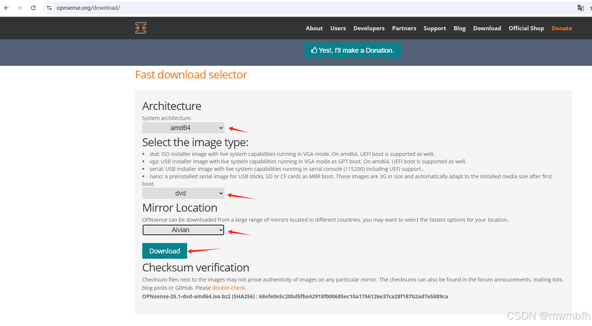
Task: Follow the double-check link
Action: pos(229,288)
